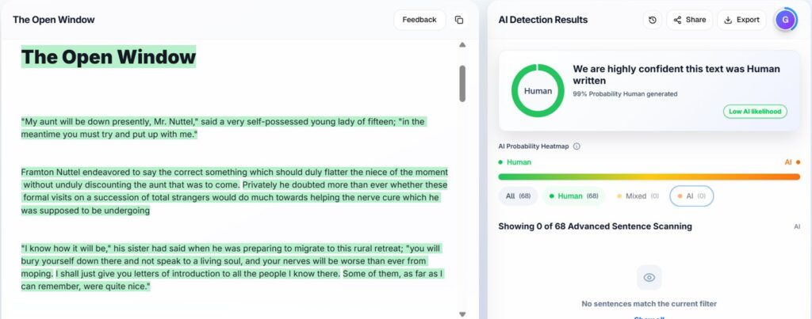Image resolution: width=812 pixels, height=319 pixels.
Task: Click the Export button
Action: pyautogui.click(x=741, y=20)
